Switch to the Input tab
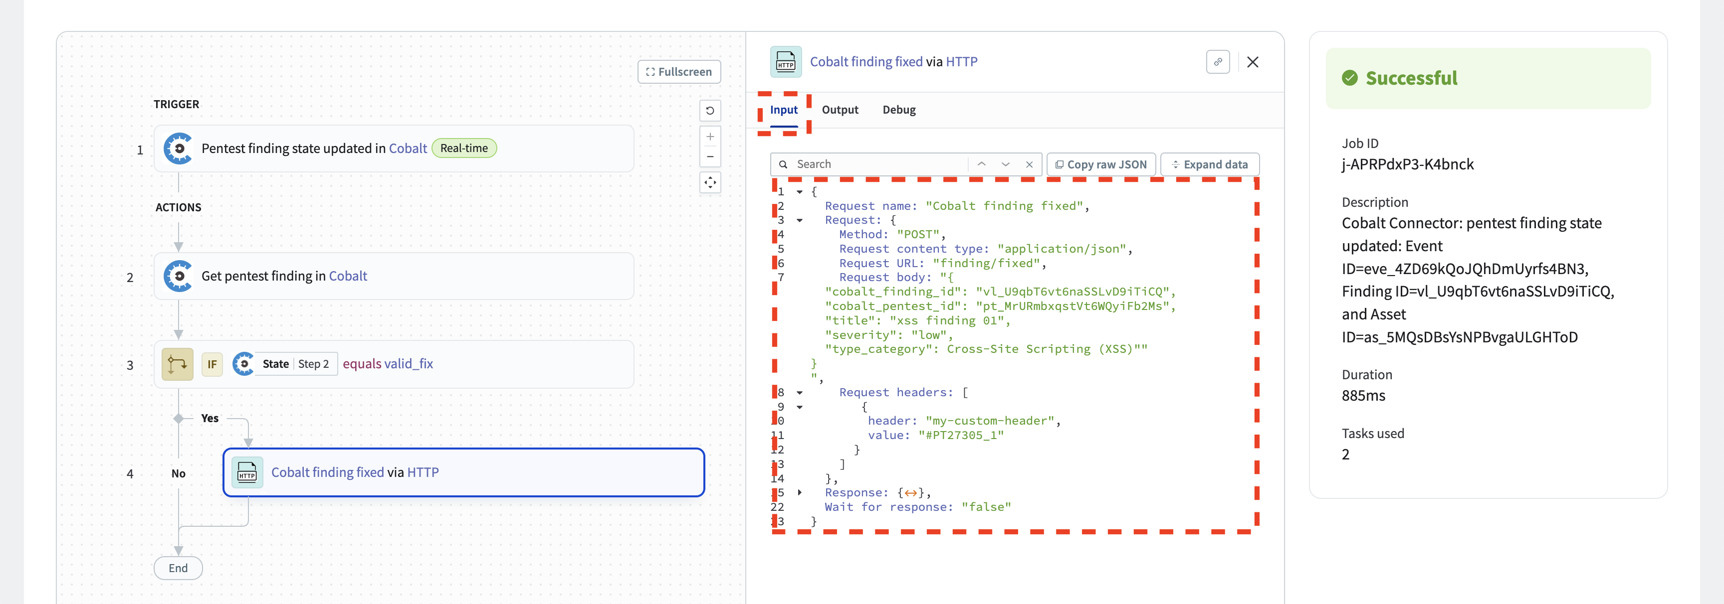Screen dimensions: 1724x604 (x=784, y=110)
